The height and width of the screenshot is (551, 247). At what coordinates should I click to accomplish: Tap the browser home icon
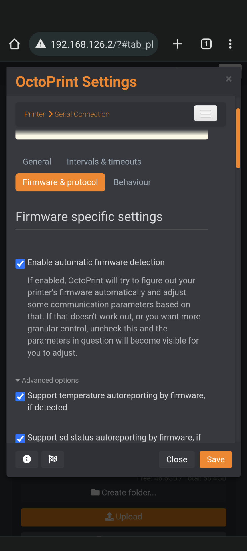(x=14, y=44)
